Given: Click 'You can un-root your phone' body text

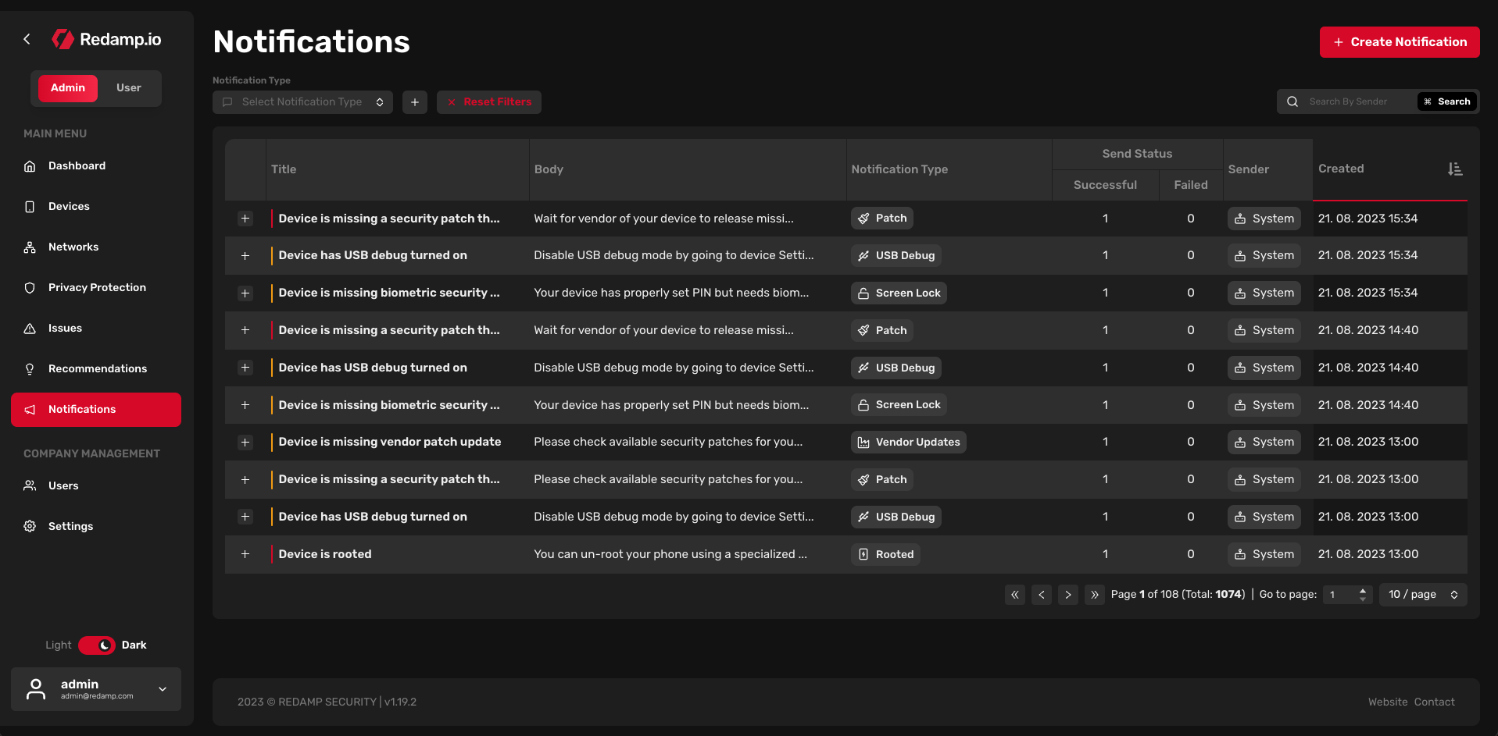Looking at the screenshot, I should click(670, 554).
